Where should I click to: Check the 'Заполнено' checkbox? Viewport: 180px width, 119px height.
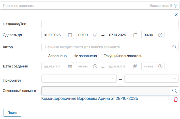[x=45, y=56]
